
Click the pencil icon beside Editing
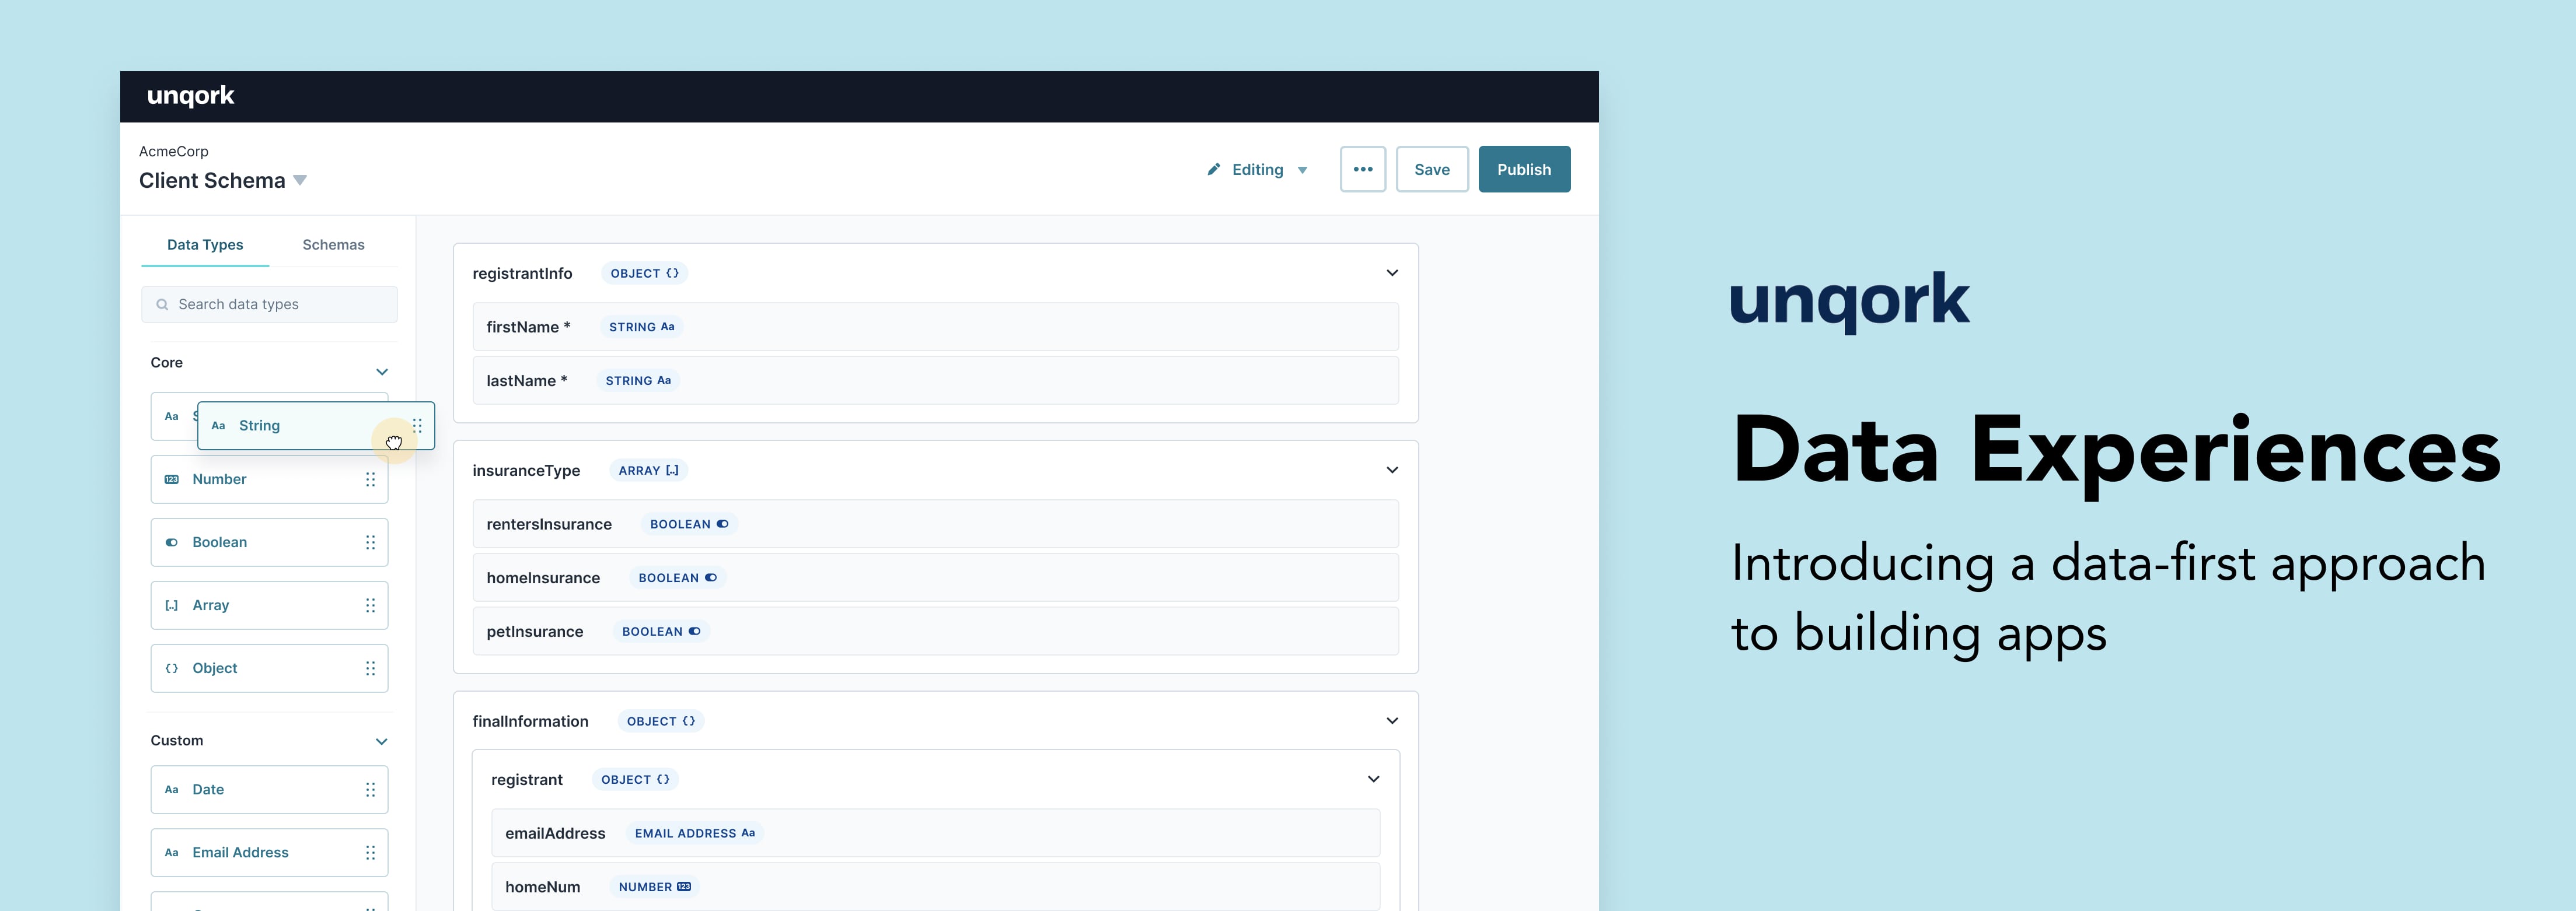1213,170
